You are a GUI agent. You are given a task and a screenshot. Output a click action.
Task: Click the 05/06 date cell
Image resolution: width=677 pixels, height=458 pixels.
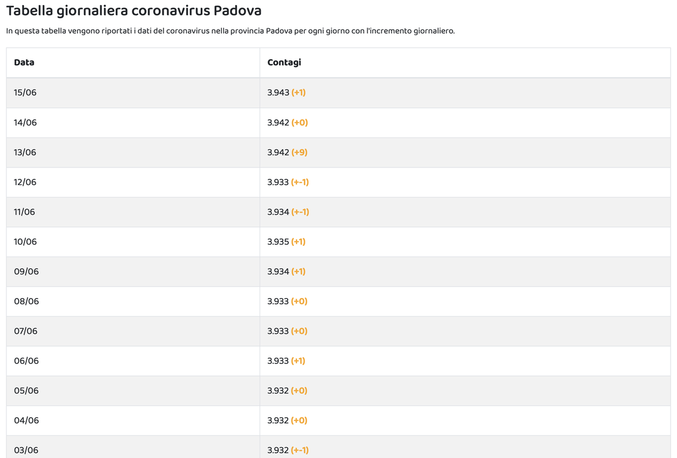tap(26, 391)
